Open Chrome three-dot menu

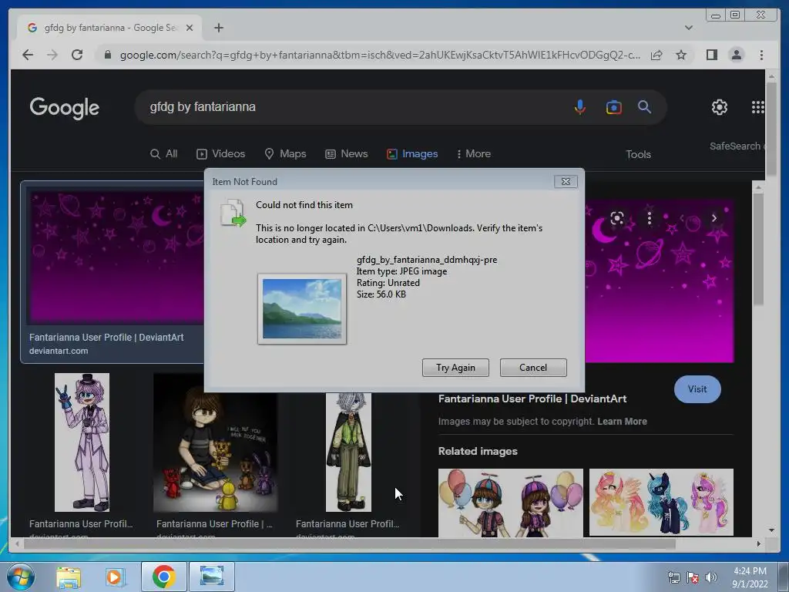[761, 55]
